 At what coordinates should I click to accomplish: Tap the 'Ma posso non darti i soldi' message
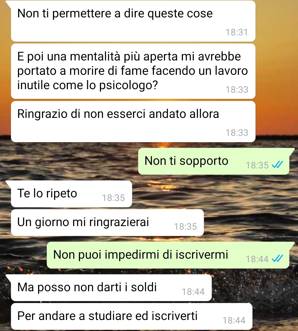point(111,288)
